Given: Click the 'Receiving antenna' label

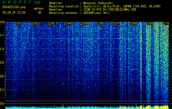Looking at the screenshot, I should (63, 13).
